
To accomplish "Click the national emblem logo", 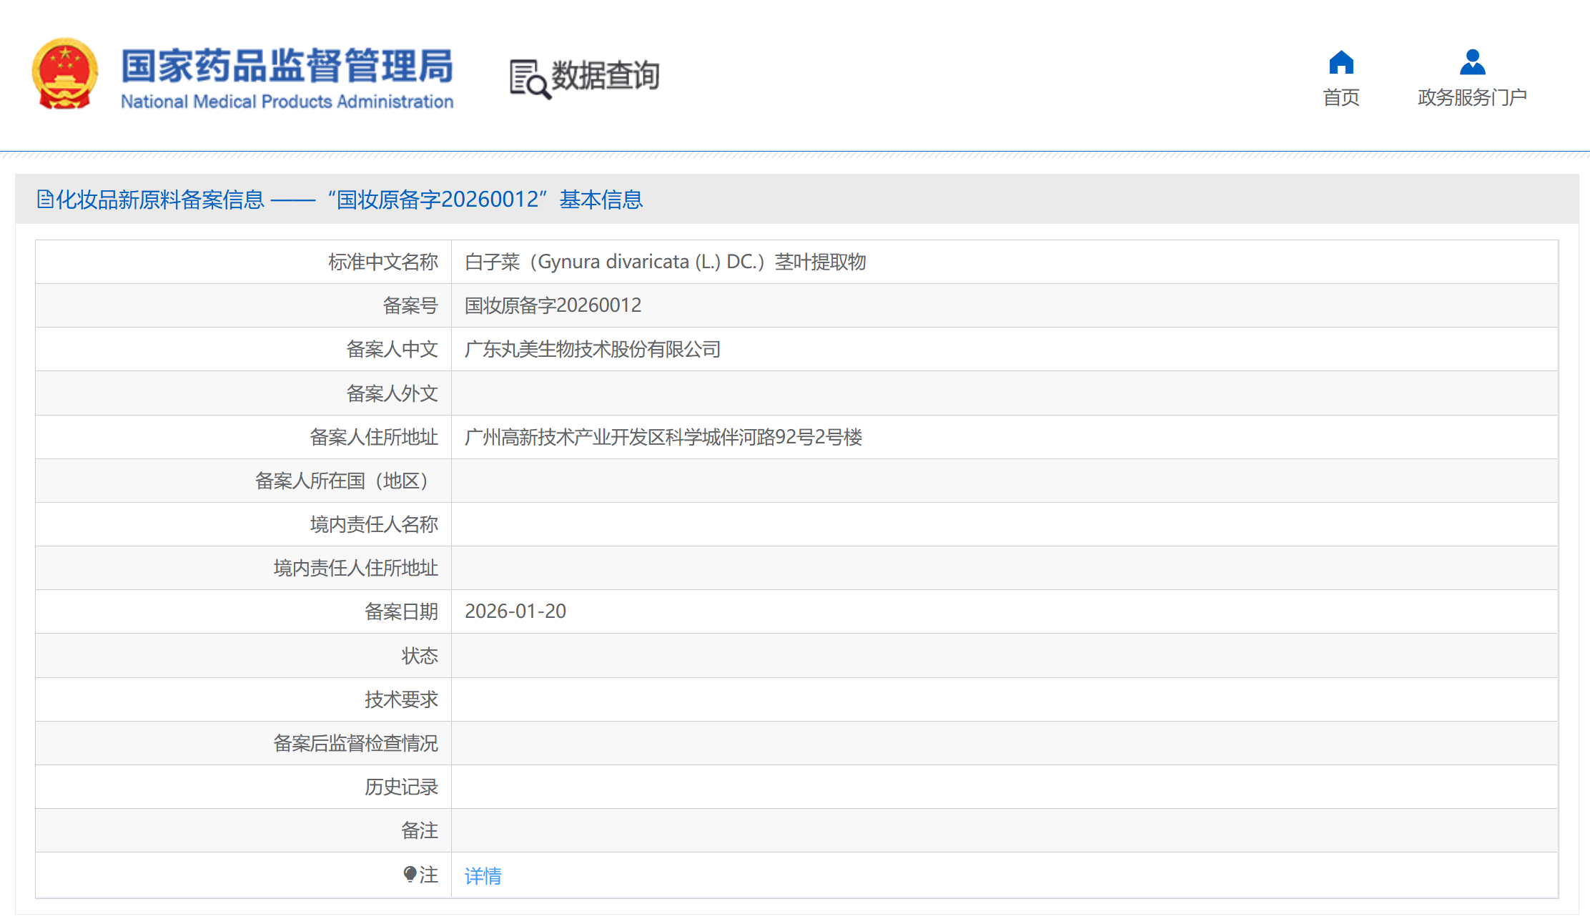I will pos(65,74).
